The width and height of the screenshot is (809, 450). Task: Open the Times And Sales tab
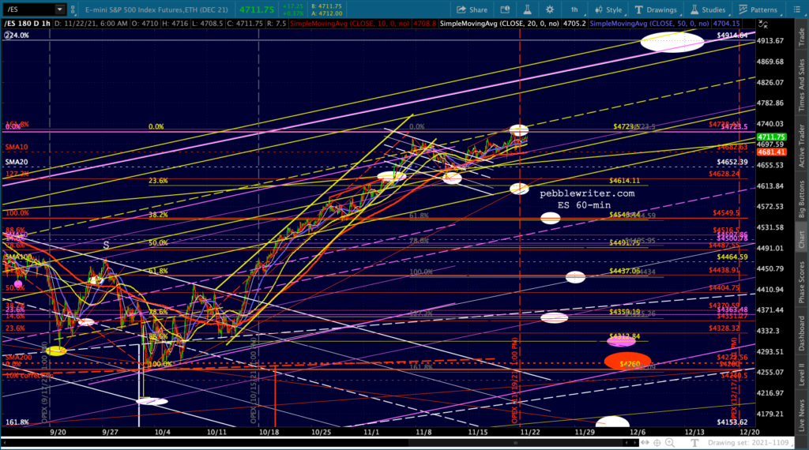point(800,87)
